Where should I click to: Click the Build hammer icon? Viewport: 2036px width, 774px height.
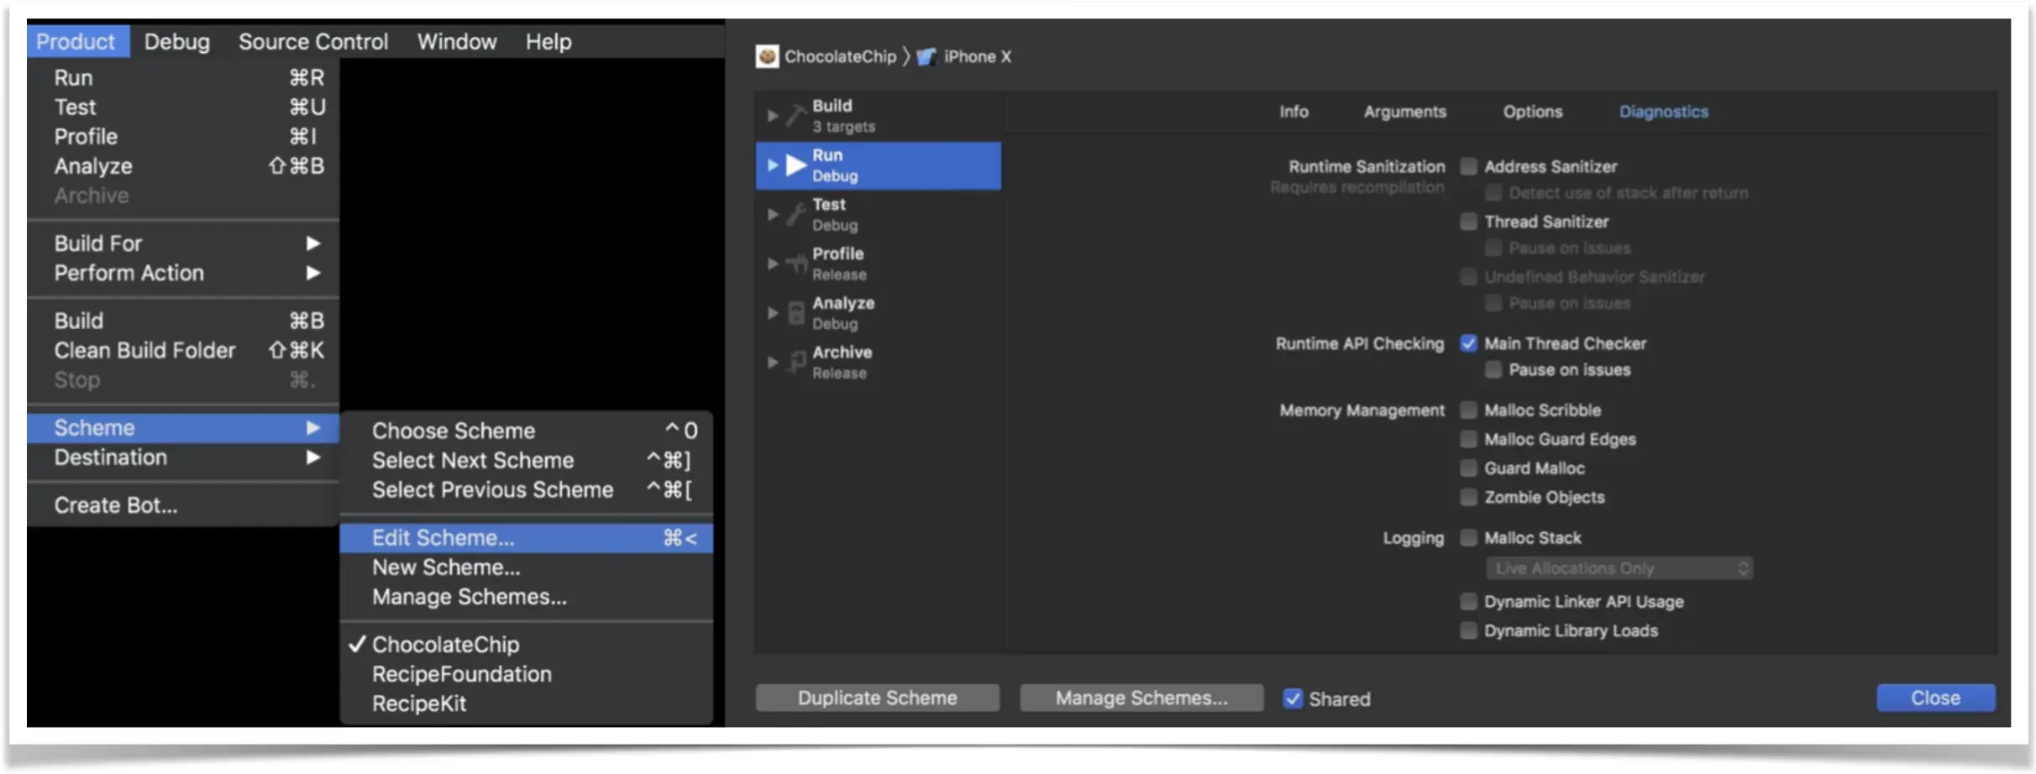coord(795,116)
